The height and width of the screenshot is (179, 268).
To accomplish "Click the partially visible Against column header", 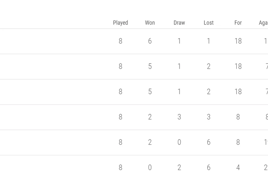I will pyautogui.click(x=263, y=23).
